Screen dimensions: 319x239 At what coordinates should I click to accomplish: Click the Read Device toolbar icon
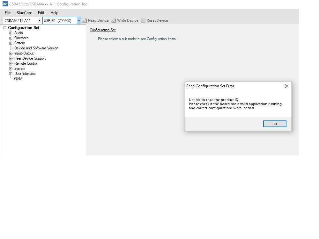tap(85, 20)
